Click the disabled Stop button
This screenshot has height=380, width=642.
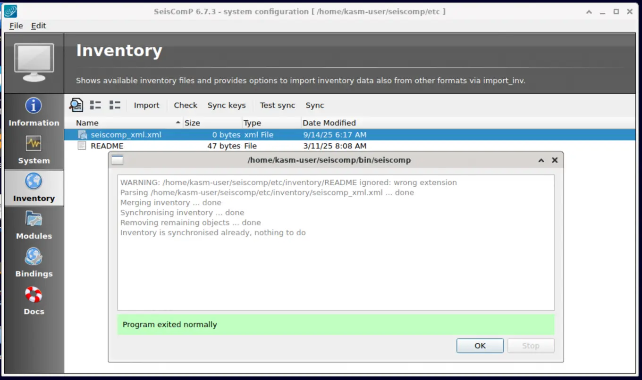click(531, 346)
